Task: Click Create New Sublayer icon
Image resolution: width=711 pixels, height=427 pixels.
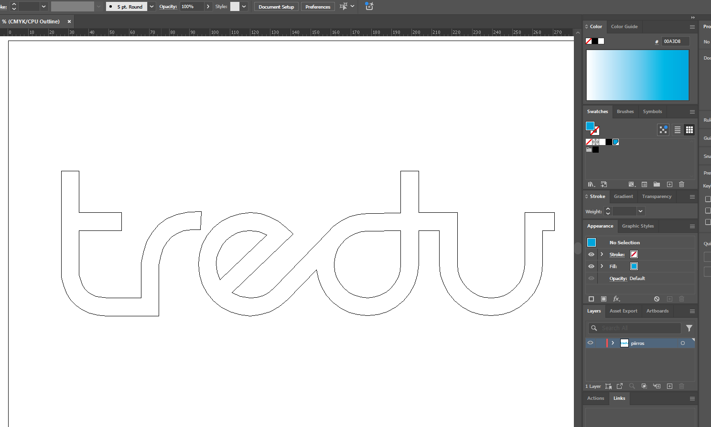Action: coord(657,386)
